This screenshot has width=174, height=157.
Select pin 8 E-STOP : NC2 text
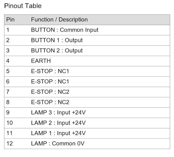pos(50,102)
